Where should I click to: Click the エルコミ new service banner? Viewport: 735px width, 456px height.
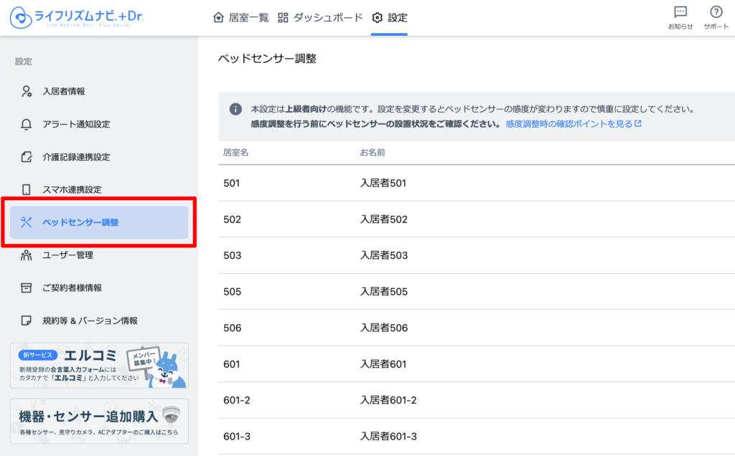99,366
